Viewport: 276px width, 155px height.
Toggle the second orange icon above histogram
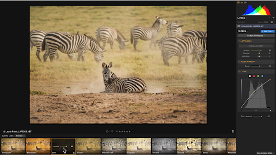(x=242, y=2)
